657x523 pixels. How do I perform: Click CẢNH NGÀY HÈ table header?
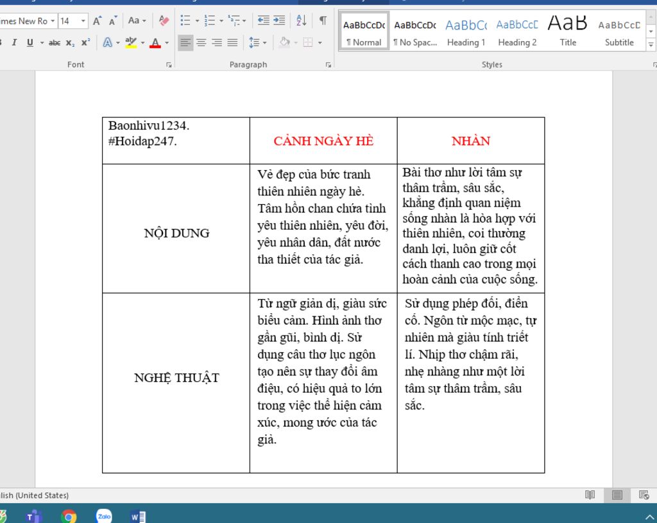pyautogui.click(x=323, y=141)
